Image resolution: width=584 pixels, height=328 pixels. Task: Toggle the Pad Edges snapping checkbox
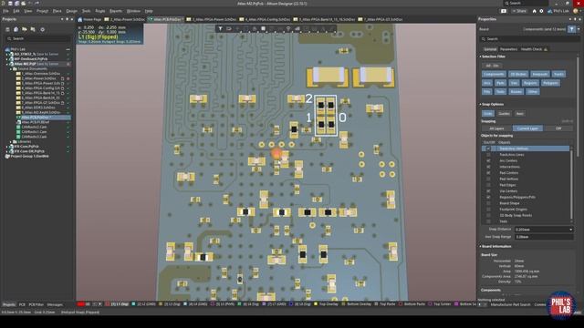pyautogui.click(x=488, y=185)
